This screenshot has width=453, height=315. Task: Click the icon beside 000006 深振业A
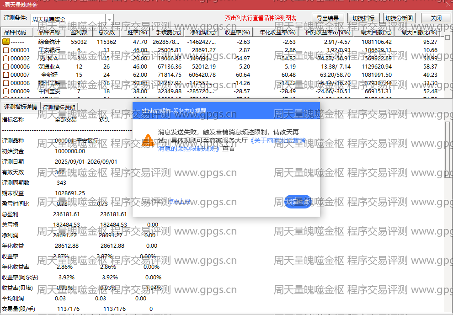(6, 67)
